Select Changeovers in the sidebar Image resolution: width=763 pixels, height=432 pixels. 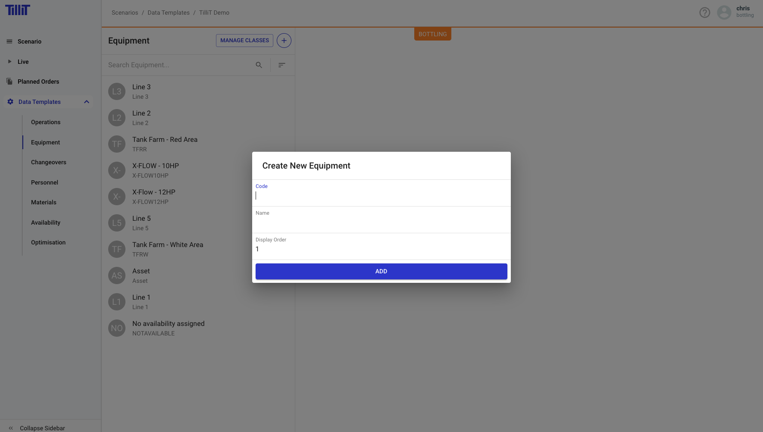pos(49,162)
